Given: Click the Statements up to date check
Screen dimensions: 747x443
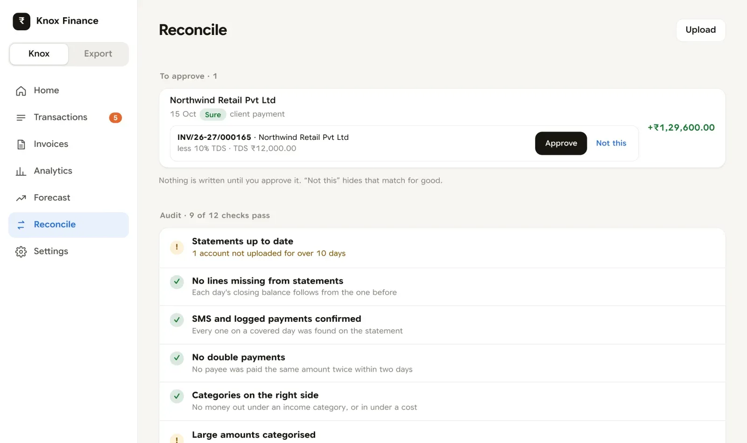Looking at the screenshot, I should pyautogui.click(x=442, y=248).
